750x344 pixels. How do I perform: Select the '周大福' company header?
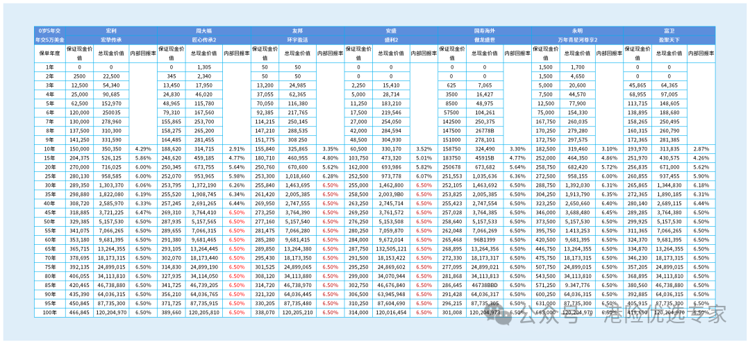tap(204, 30)
